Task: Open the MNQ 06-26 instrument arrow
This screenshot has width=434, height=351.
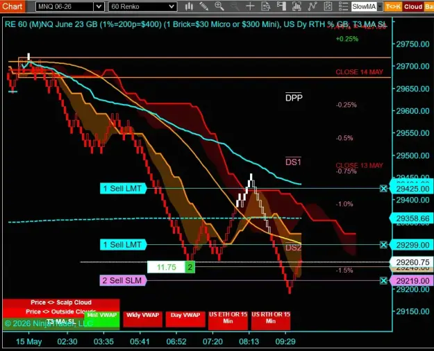Action: (x=99, y=7)
